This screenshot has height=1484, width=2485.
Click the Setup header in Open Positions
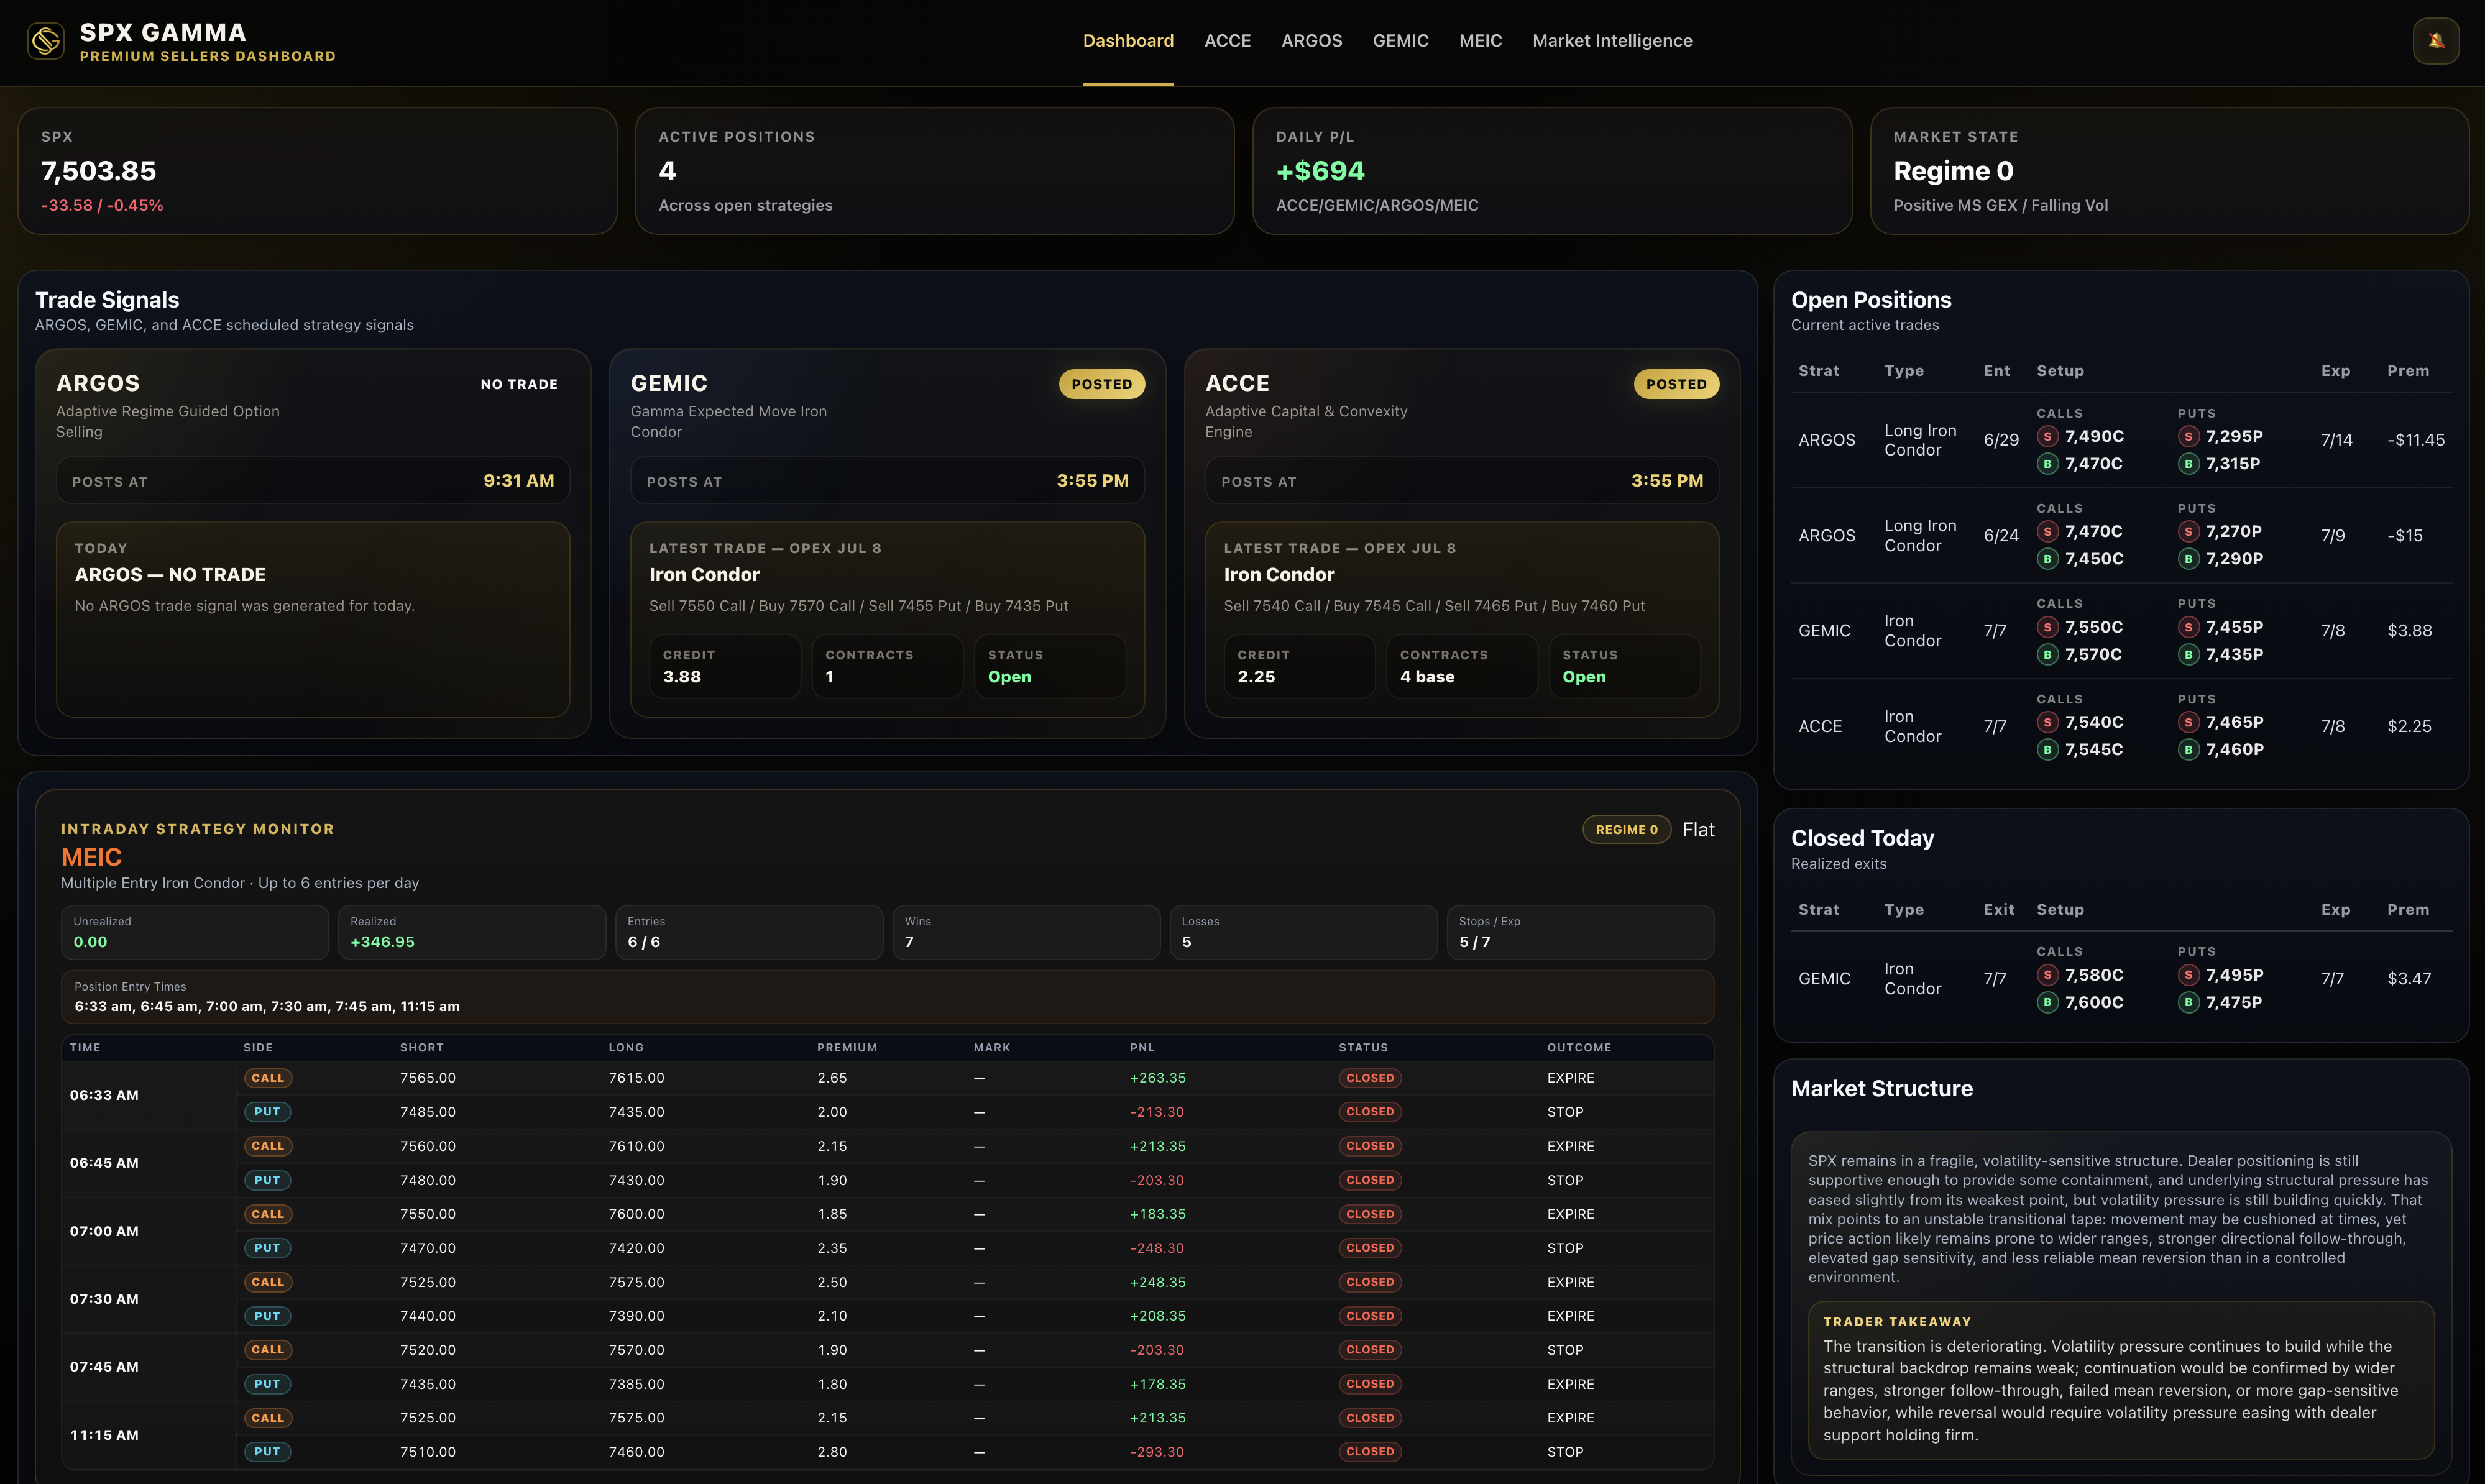tap(2060, 371)
